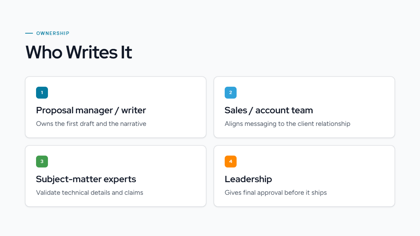Select the Sales / account team heading
Image resolution: width=420 pixels, height=236 pixels.
269,110
